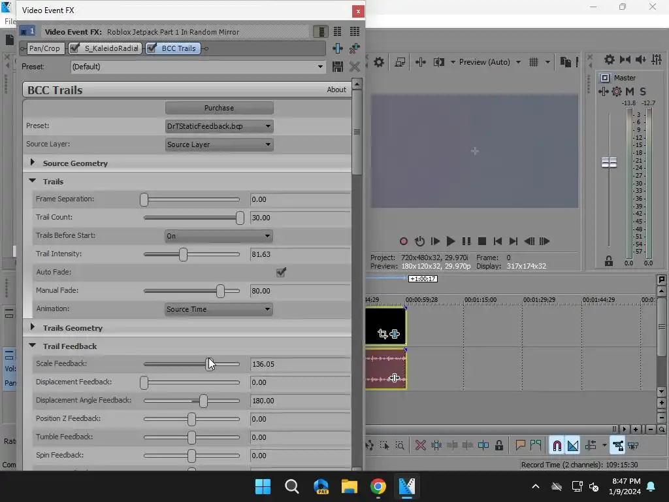Open Master FX icon beside the M button
669x502 pixels.
603,92
